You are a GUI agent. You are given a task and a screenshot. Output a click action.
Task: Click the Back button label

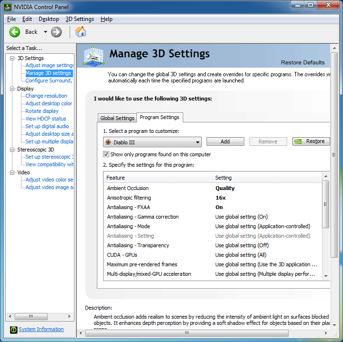click(31, 32)
